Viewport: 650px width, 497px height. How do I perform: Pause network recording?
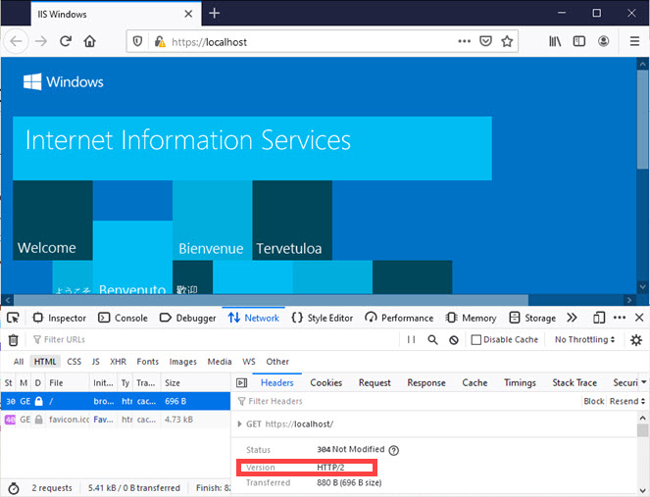tap(411, 340)
